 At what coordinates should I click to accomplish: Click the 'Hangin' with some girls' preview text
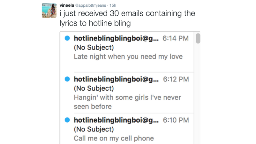(127, 97)
